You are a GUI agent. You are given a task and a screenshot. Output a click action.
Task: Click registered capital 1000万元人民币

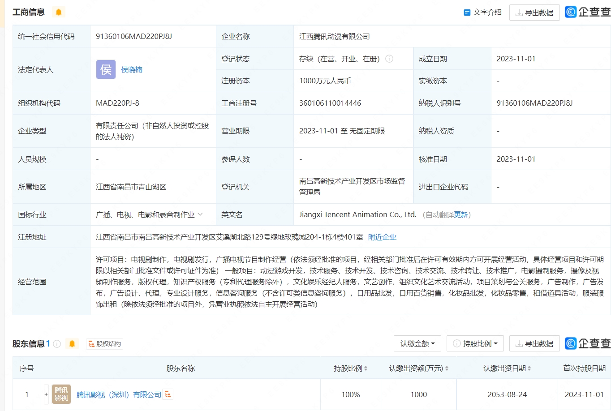click(325, 81)
